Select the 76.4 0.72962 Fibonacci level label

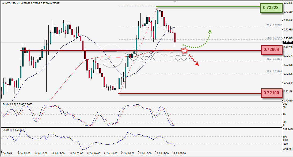[274, 25]
